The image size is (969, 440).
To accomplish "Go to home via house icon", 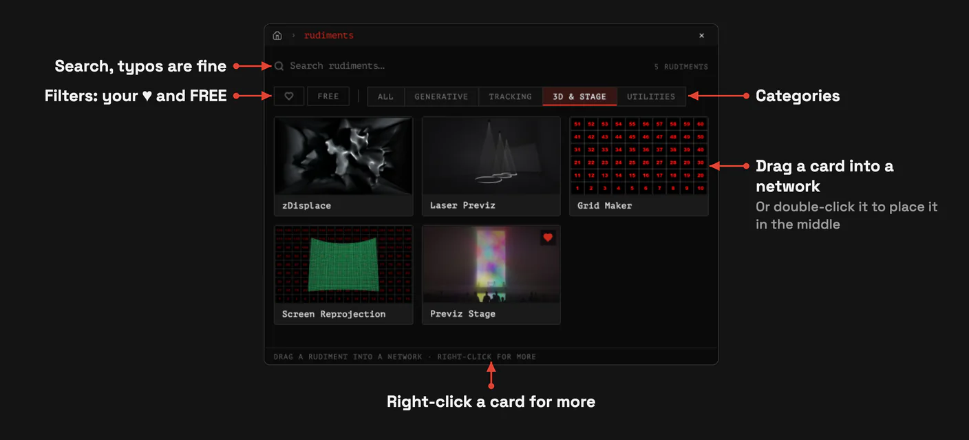I will [x=277, y=36].
